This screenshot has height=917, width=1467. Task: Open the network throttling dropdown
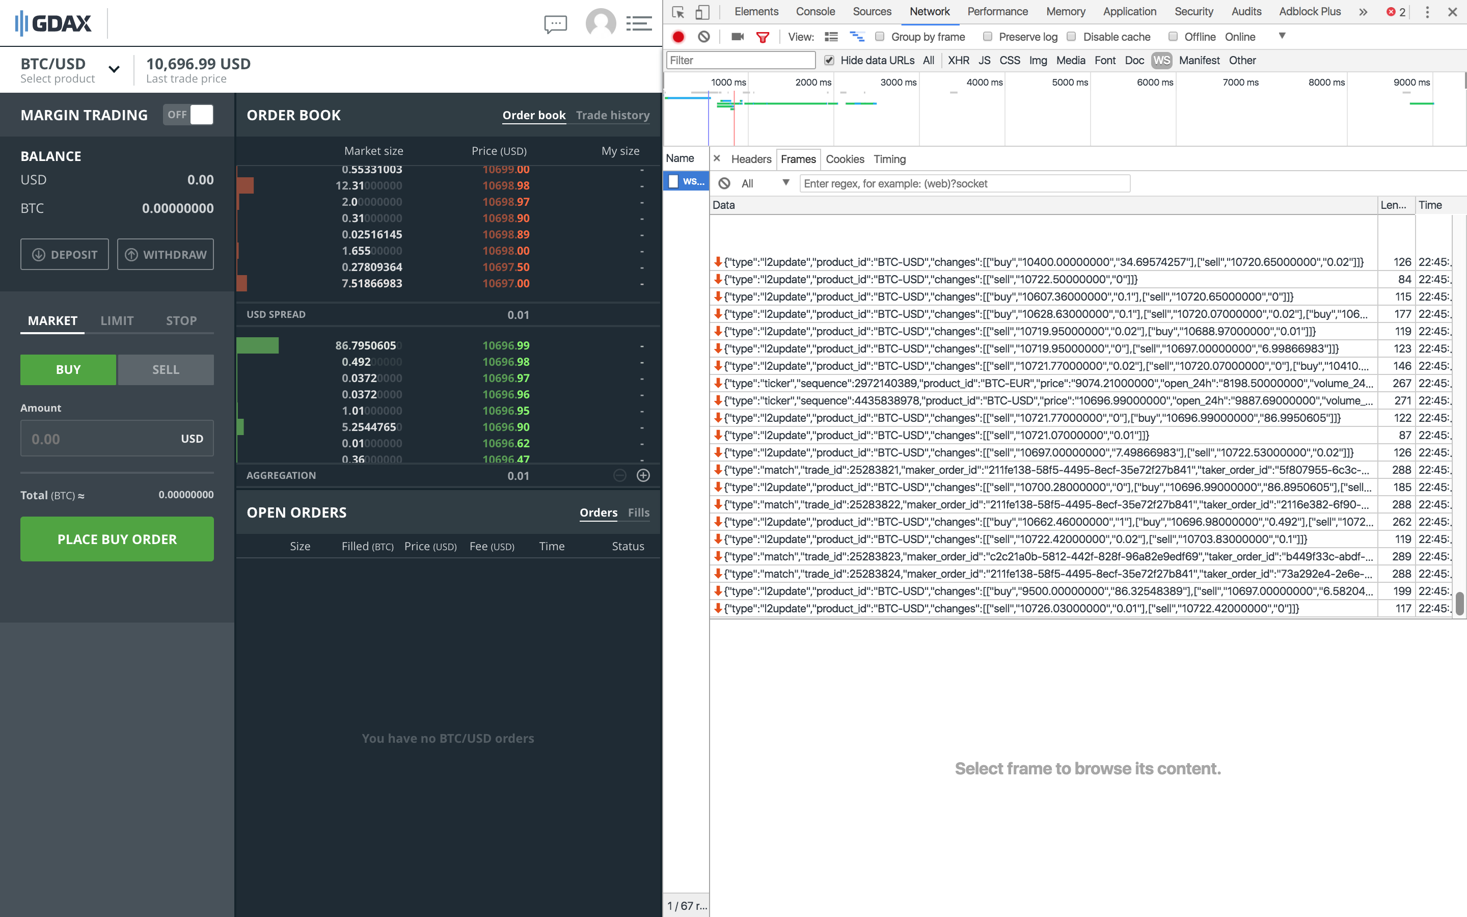pos(1282,36)
